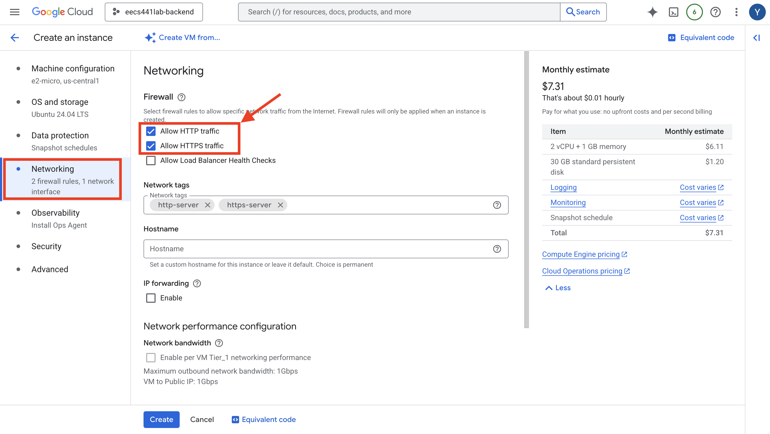770x434 pixels.
Task: Open the three-dot settings menu
Action: click(736, 12)
